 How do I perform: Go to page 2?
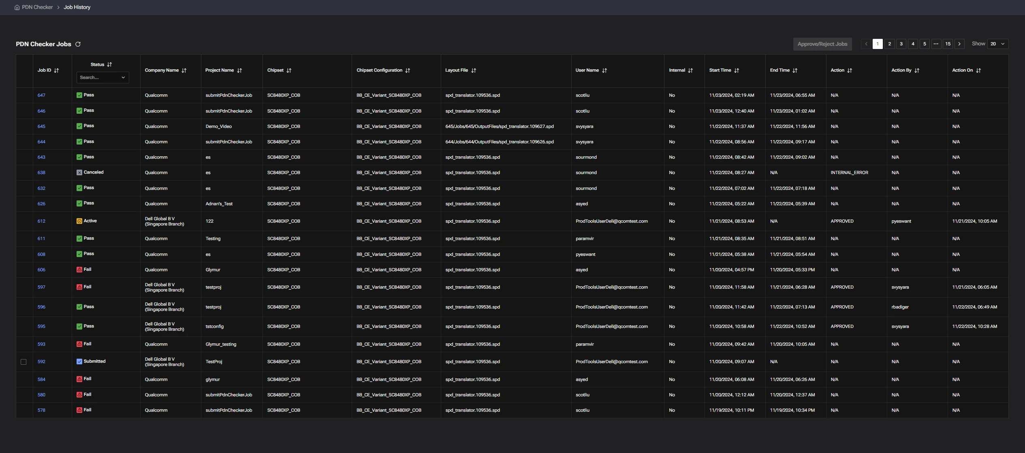click(x=889, y=44)
